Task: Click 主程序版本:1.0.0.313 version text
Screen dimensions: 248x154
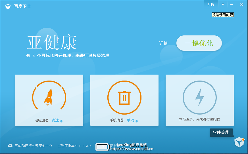Action: coord(74,145)
